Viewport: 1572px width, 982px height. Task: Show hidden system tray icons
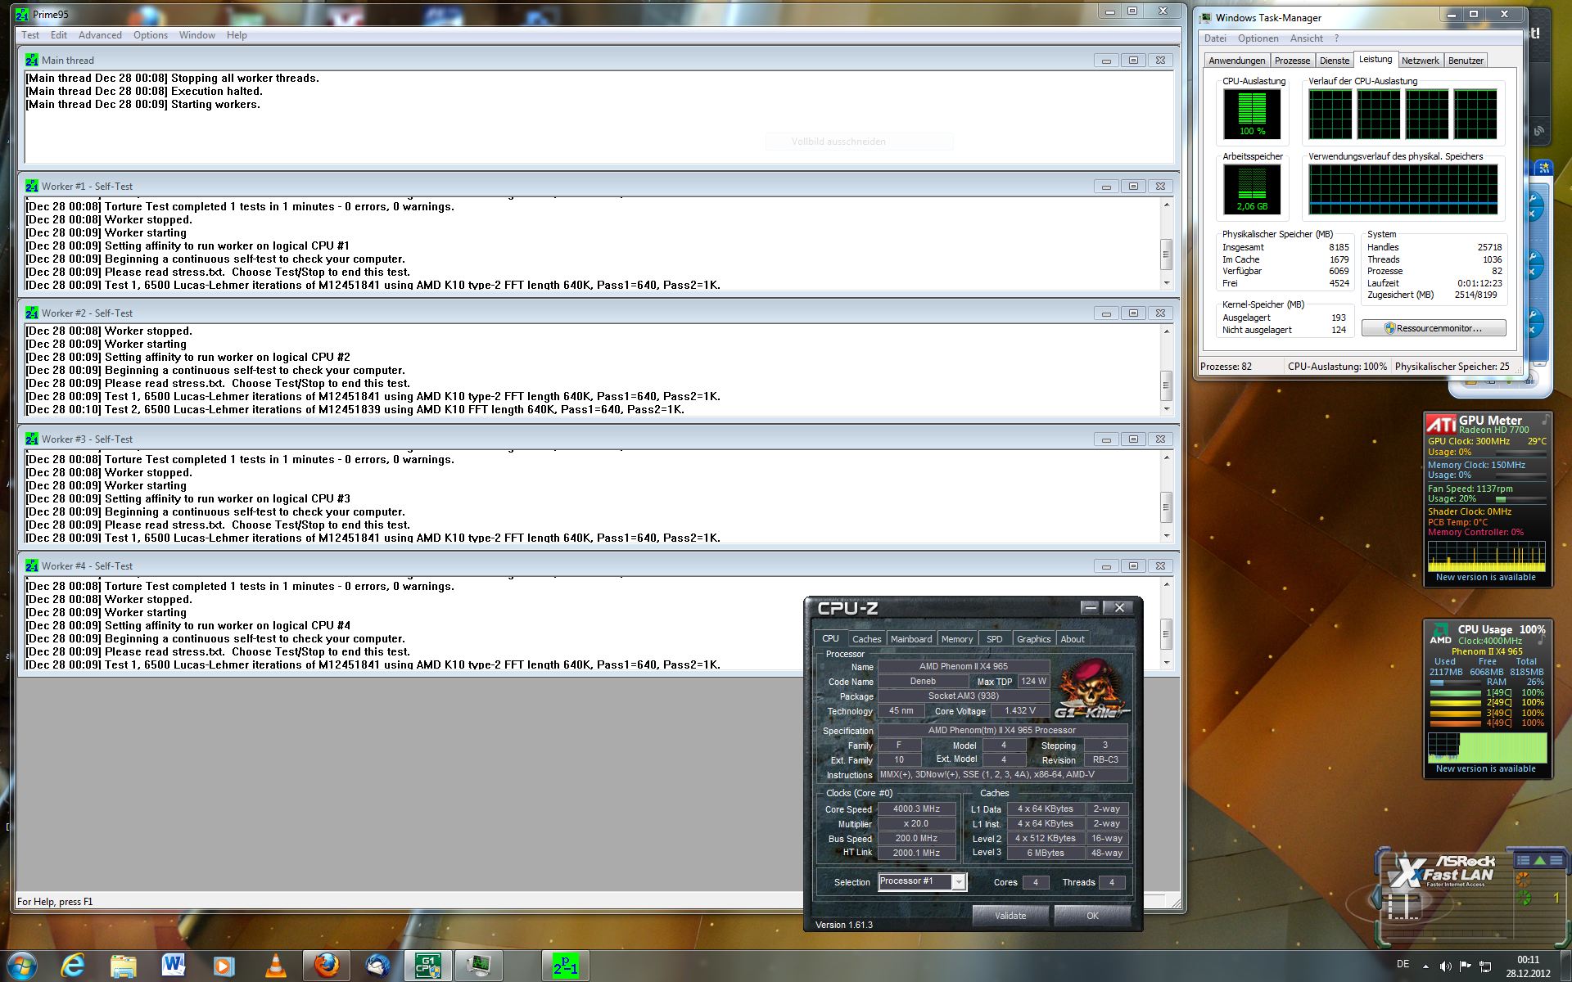(1425, 966)
